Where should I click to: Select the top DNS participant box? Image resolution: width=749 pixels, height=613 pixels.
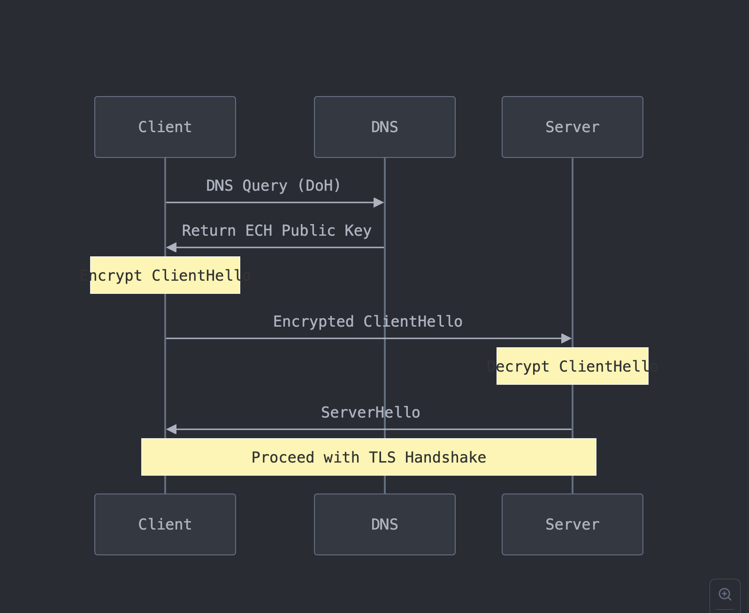tap(385, 127)
